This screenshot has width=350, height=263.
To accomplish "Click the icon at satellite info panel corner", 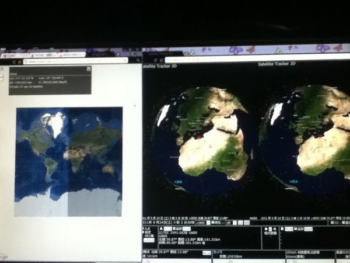I will point(89,68).
